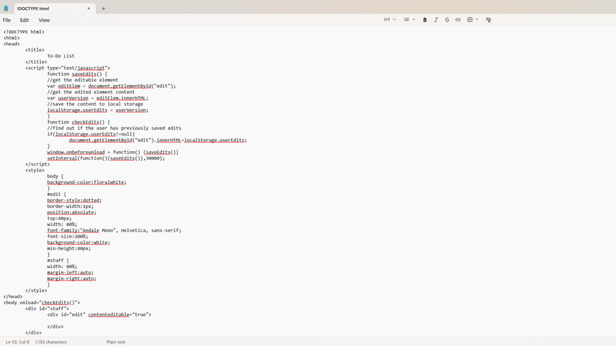Open the File menu
Image resolution: width=616 pixels, height=346 pixels.
(x=7, y=20)
